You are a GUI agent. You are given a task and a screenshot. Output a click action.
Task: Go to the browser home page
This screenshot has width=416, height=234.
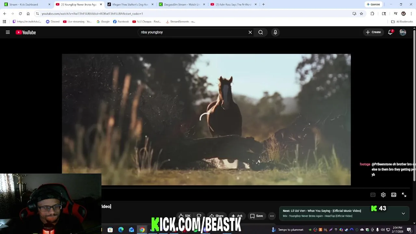click(x=28, y=14)
